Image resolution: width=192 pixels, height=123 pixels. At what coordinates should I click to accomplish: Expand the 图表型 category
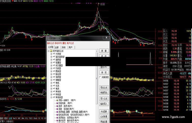[x=51, y=71]
